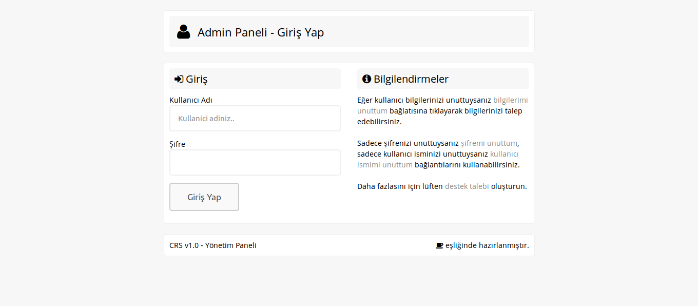Click the user silhouette icon in header

(183, 32)
